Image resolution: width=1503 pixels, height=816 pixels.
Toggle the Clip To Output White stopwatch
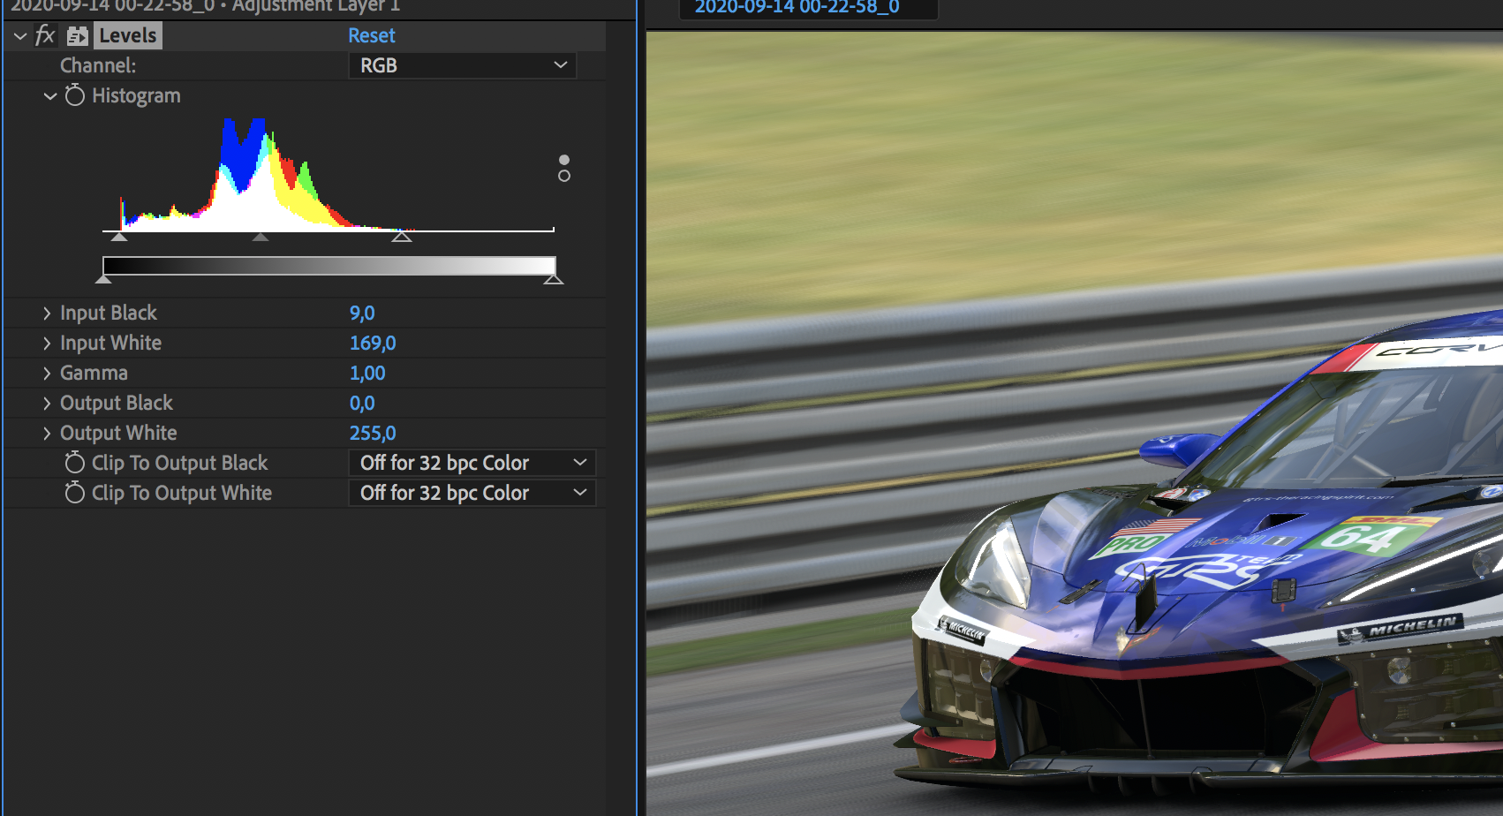pos(75,492)
